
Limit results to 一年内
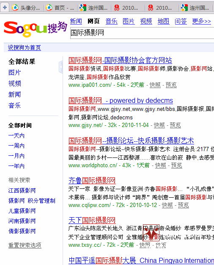point(16,166)
